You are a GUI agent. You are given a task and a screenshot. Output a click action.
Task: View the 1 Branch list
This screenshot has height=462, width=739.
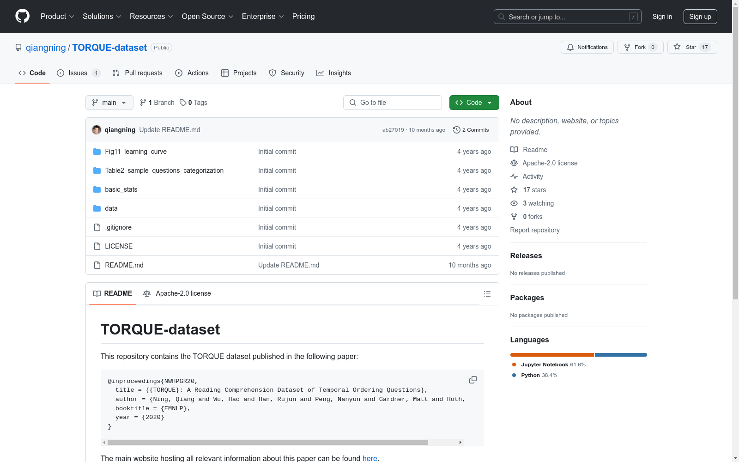pyautogui.click(x=157, y=103)
